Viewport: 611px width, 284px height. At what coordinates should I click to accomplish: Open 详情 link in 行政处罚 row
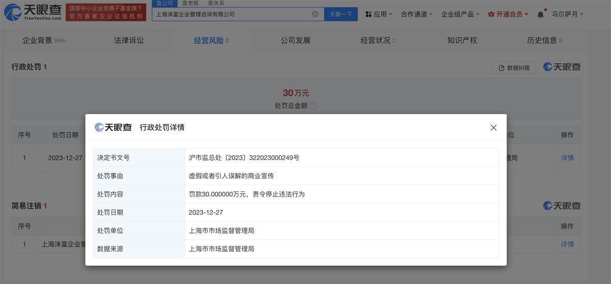[x=567, y=158]
